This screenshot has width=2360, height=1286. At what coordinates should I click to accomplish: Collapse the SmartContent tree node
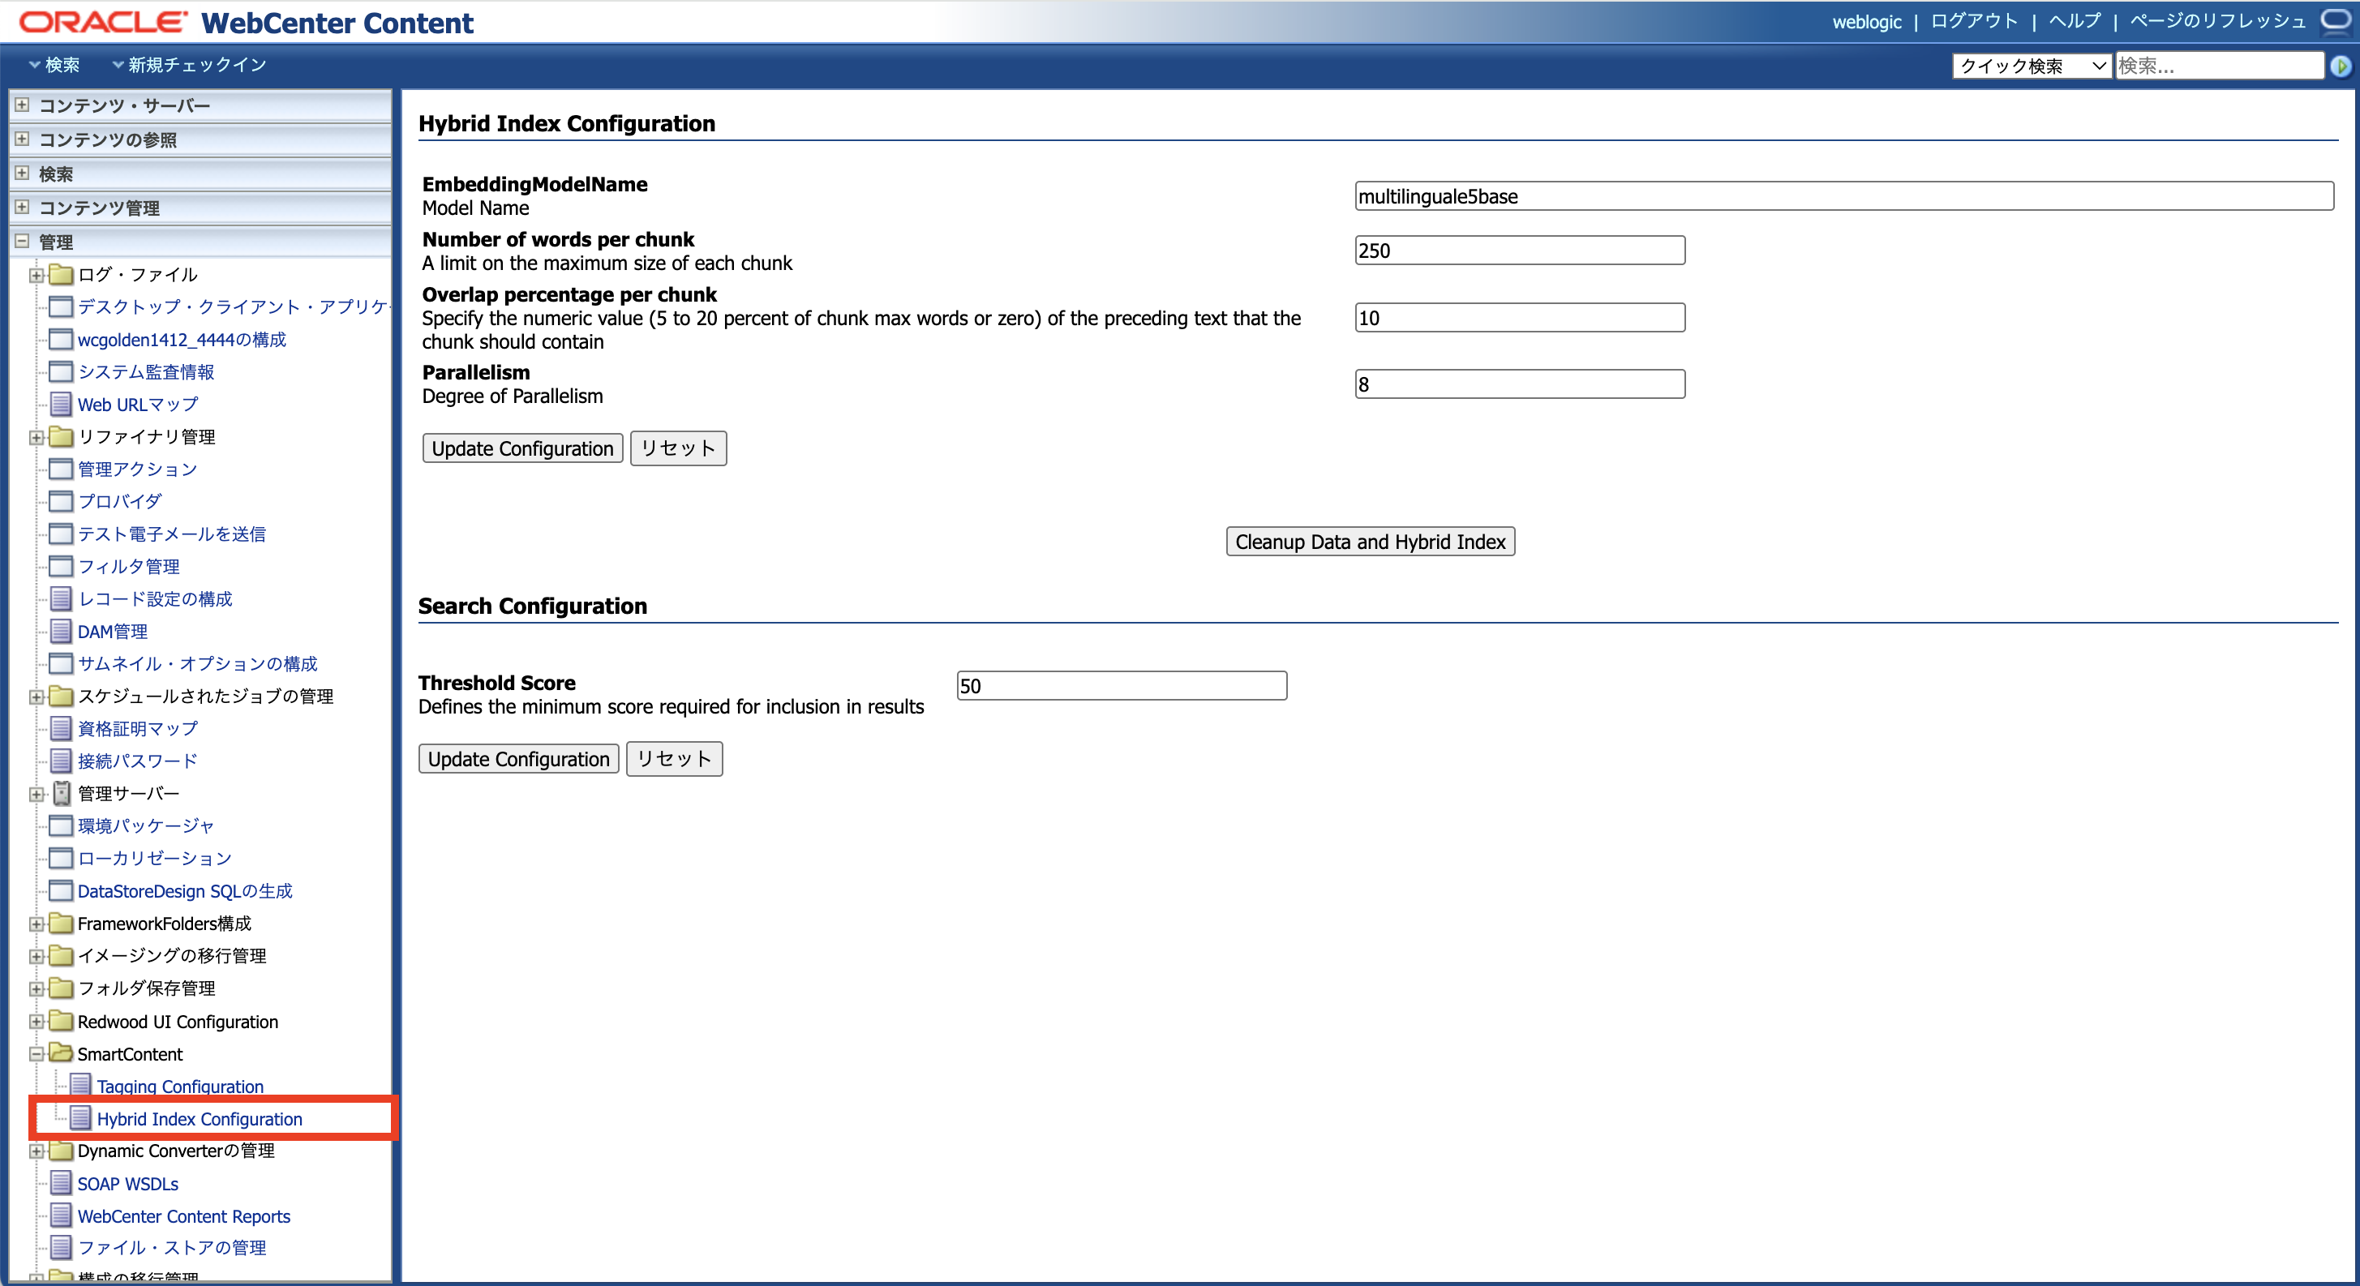coord(36,1054)
